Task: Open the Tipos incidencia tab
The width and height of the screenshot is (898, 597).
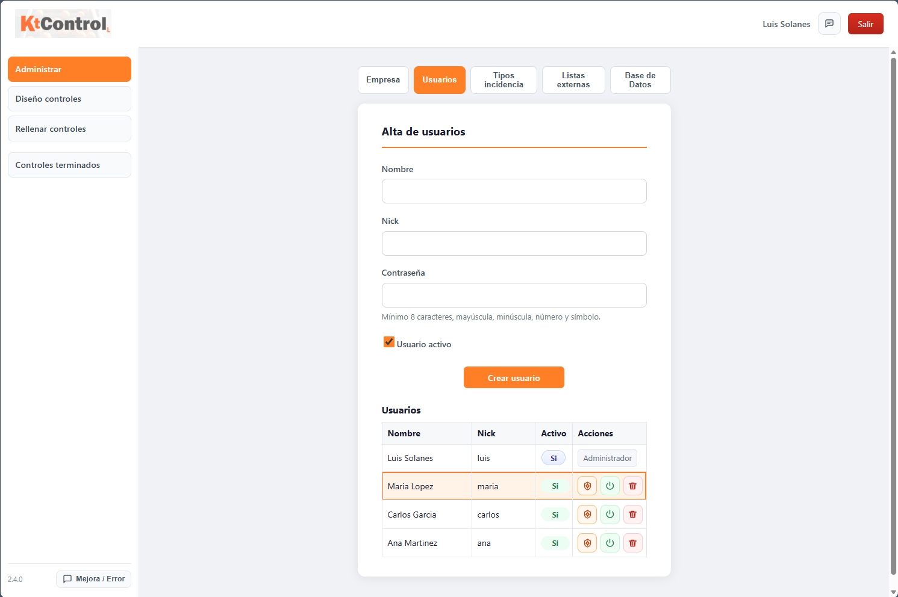Action: [x=504, y=80]
